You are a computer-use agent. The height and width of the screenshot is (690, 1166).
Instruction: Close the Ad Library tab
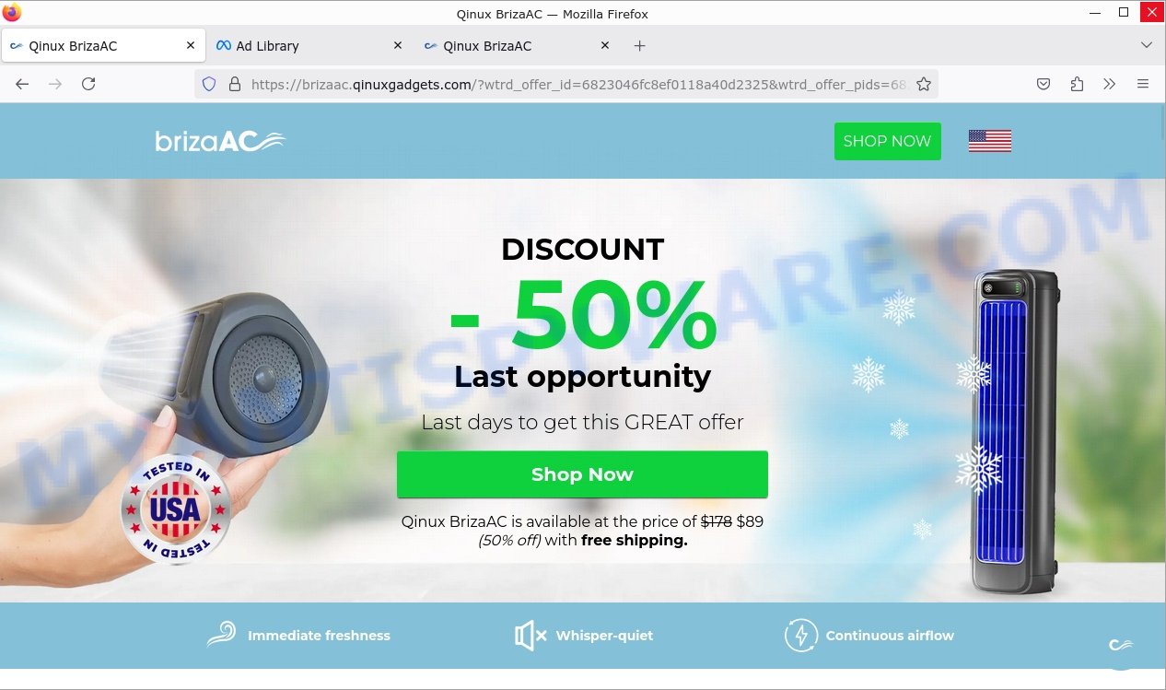398,45
